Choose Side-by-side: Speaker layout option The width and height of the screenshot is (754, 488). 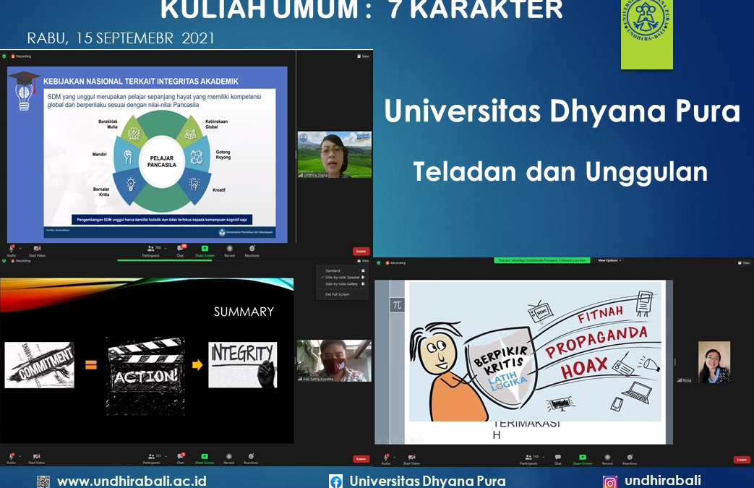click(343, 278)
